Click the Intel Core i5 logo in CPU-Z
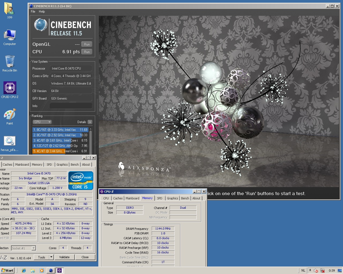343x274 pixels. coord(81,181)
